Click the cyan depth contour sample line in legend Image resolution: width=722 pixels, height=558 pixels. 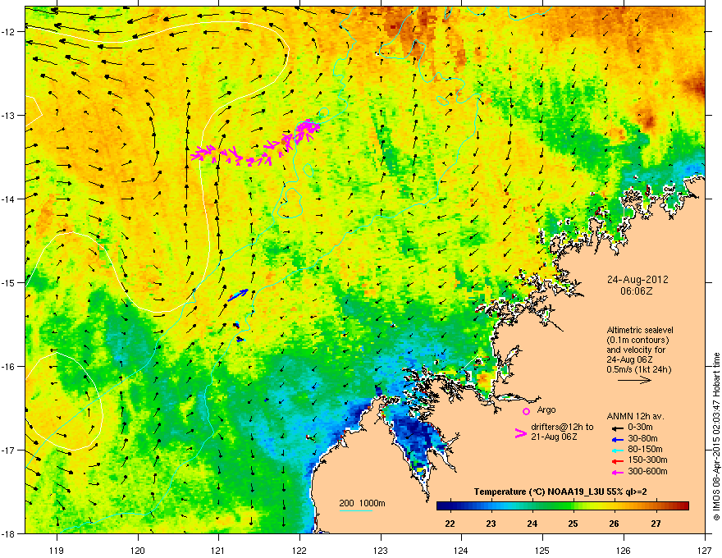click(x=356, y=510)
